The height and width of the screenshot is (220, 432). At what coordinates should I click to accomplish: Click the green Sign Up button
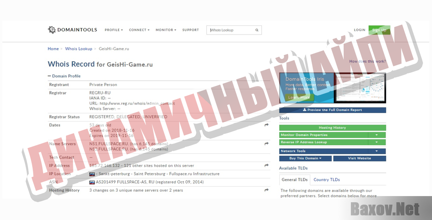point(379,30)
